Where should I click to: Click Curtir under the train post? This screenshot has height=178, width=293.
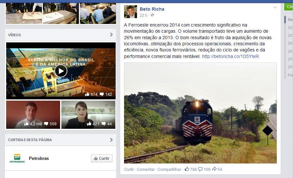point(129,170)
